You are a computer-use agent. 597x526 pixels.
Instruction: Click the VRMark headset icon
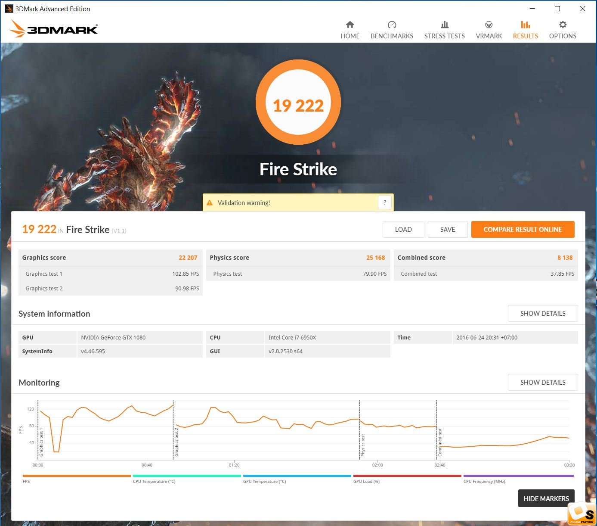(x=489, y=25)
